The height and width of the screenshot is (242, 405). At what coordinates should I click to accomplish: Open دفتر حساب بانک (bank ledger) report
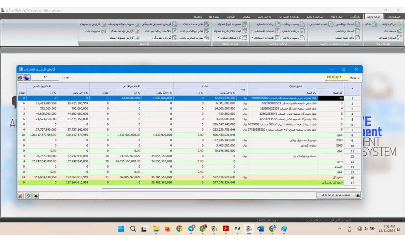click(196, 24)
